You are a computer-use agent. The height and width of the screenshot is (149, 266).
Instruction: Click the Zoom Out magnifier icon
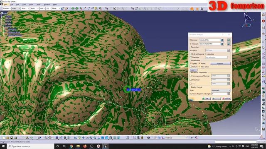[x=95, y=138]
